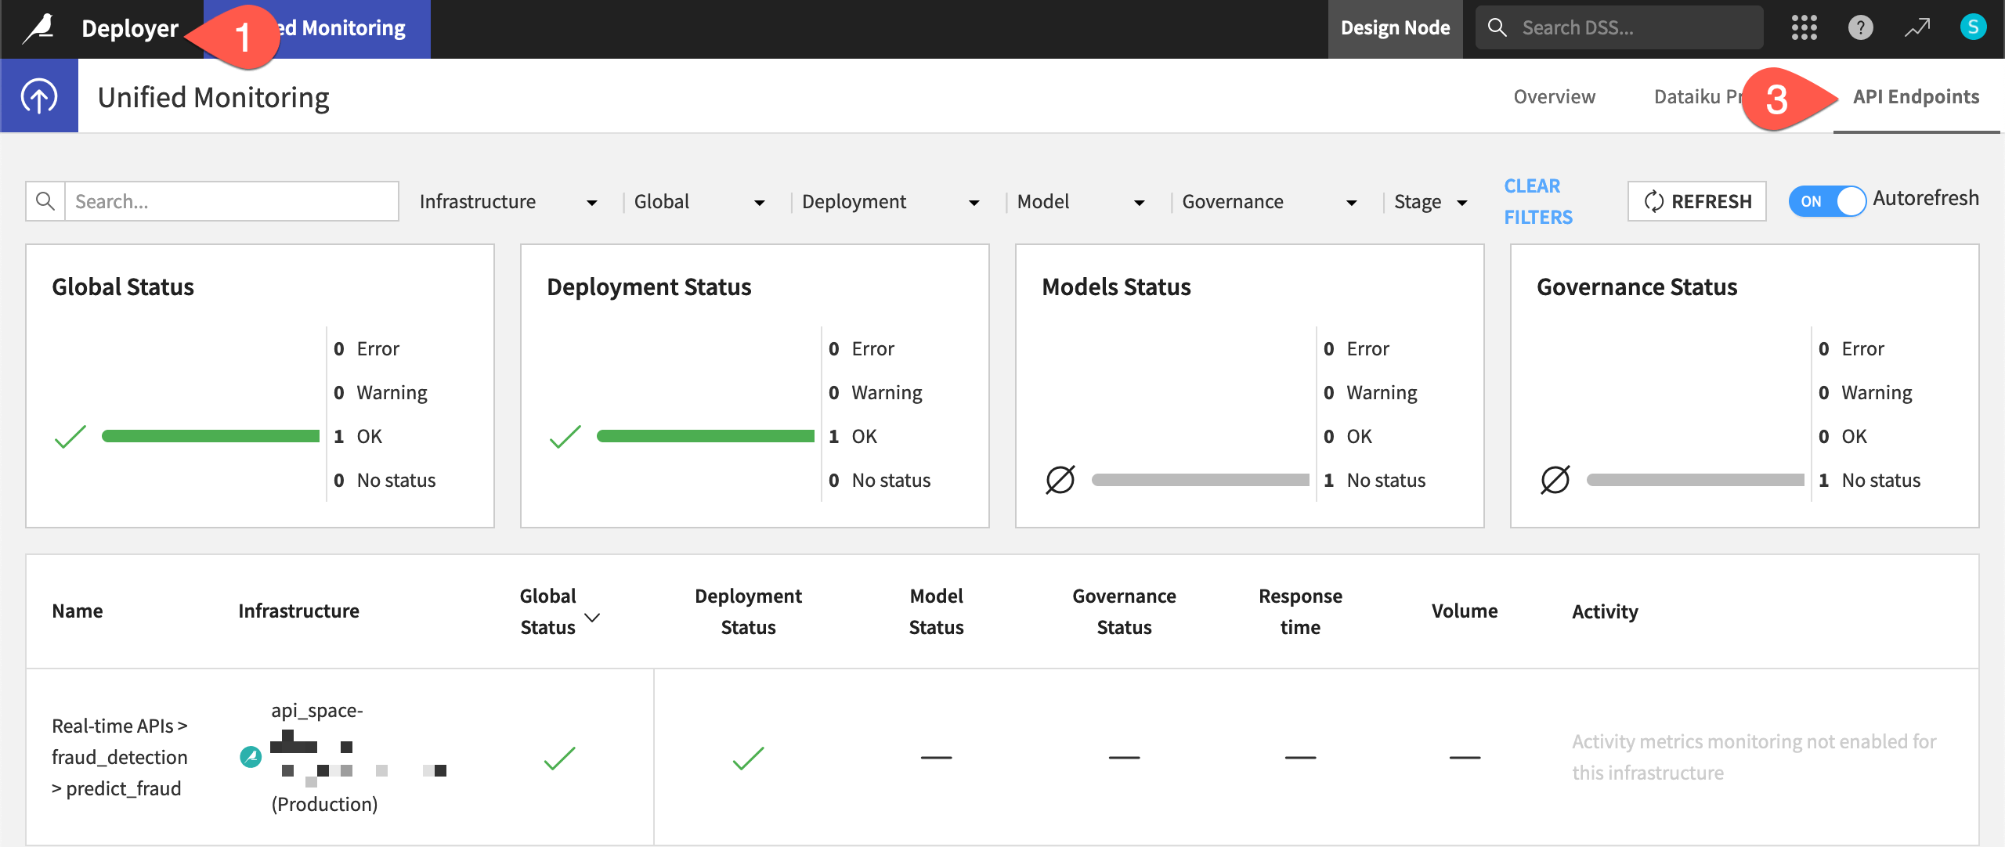Viewport: 2005px width, 847px height.
Task: Open the applications grid menu
Action: [1804, 28]
